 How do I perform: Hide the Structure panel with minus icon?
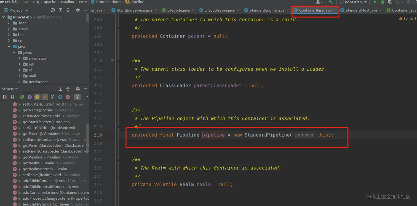tap(85, 89)
